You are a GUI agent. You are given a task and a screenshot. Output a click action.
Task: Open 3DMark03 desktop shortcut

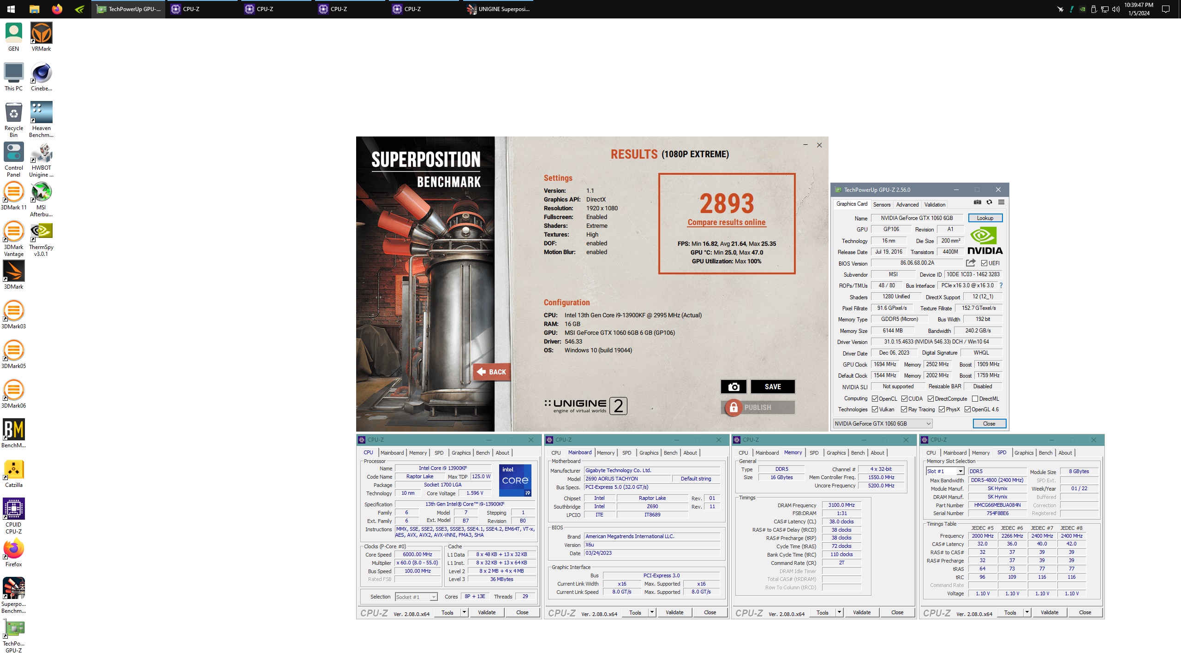(x=14, y=315)
